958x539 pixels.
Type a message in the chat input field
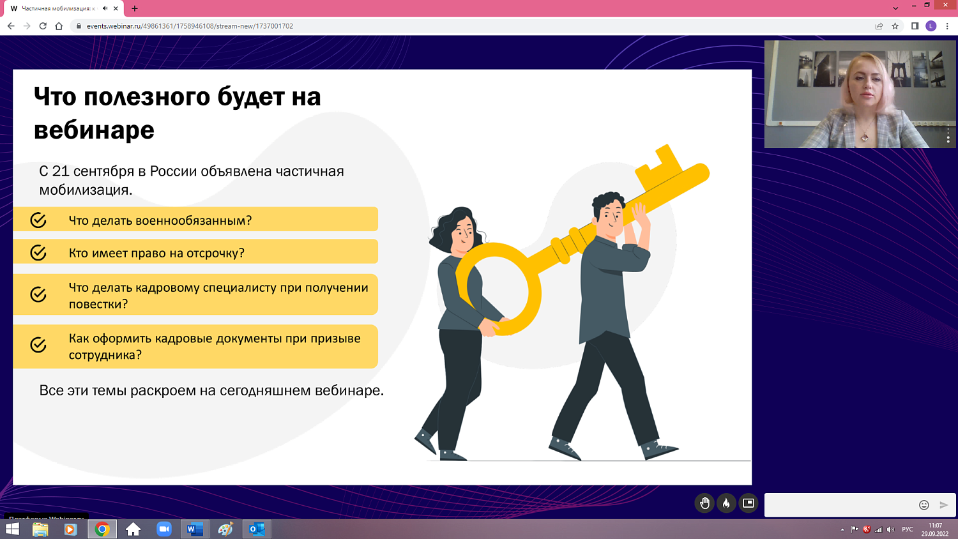(x=837, y=504)
